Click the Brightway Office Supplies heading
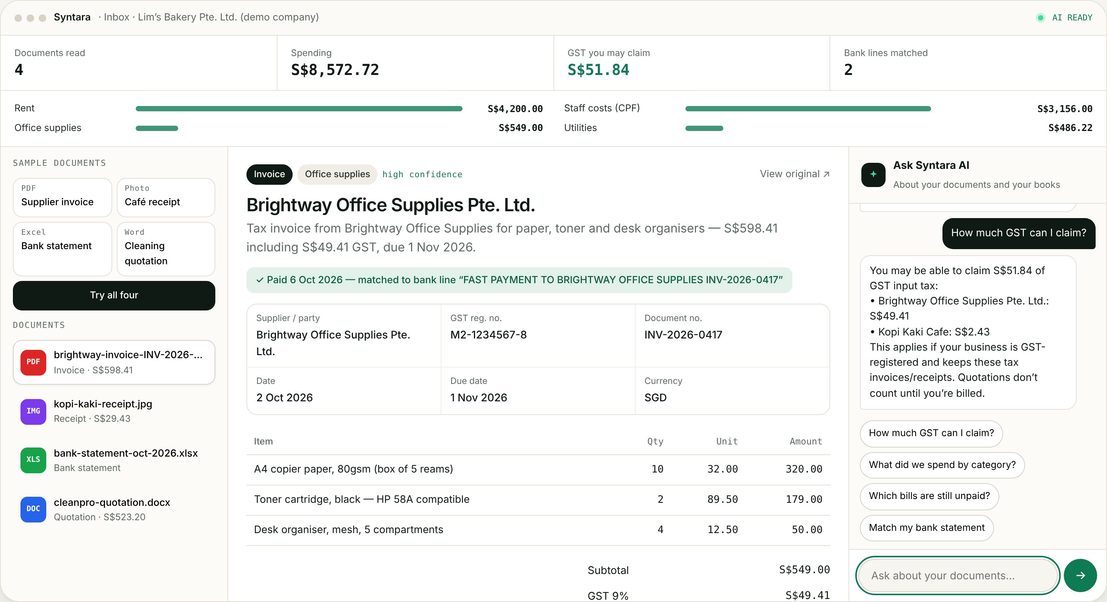This screenshot has width=1107, height=602. (x=390, y=205)
